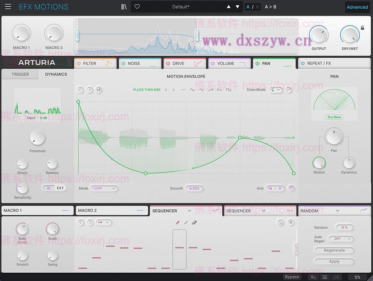This screenshot has width=373, height=281.
Task: Click the curve draw round button
Action: tap(289, 90)
